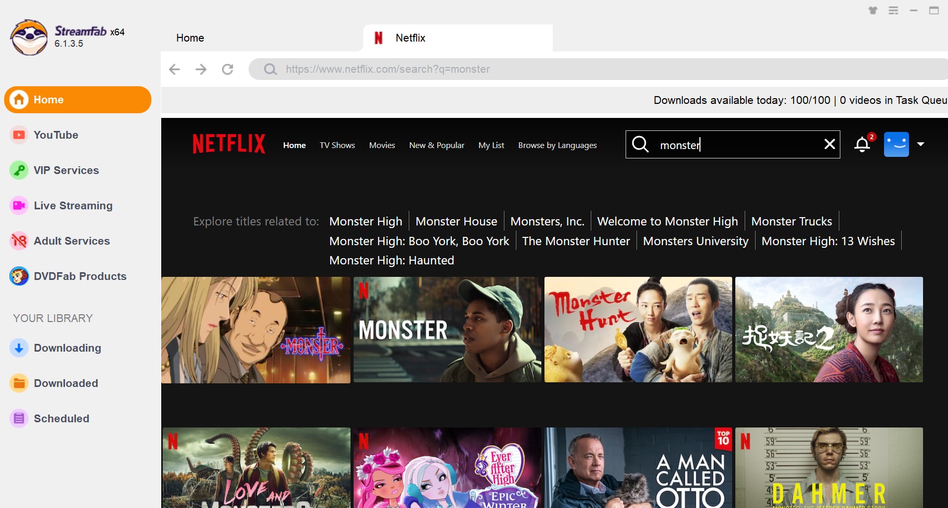Click Monster High: Haunted link
The image size is (948, 508).
click(x=392, y=260)
